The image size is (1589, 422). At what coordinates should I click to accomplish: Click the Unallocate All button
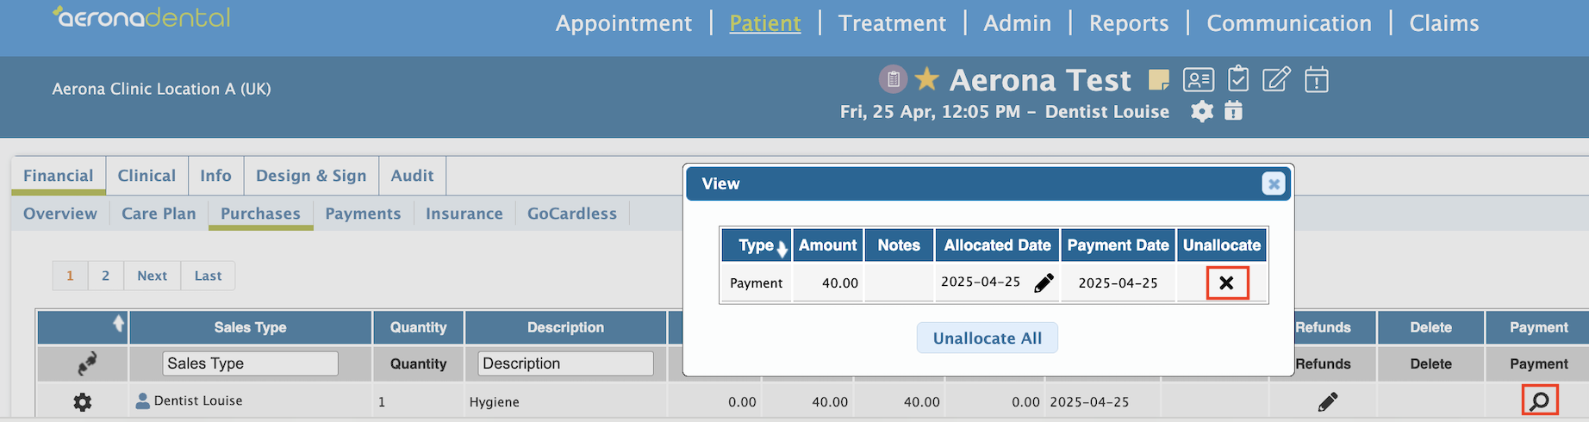tap(988, 338)
